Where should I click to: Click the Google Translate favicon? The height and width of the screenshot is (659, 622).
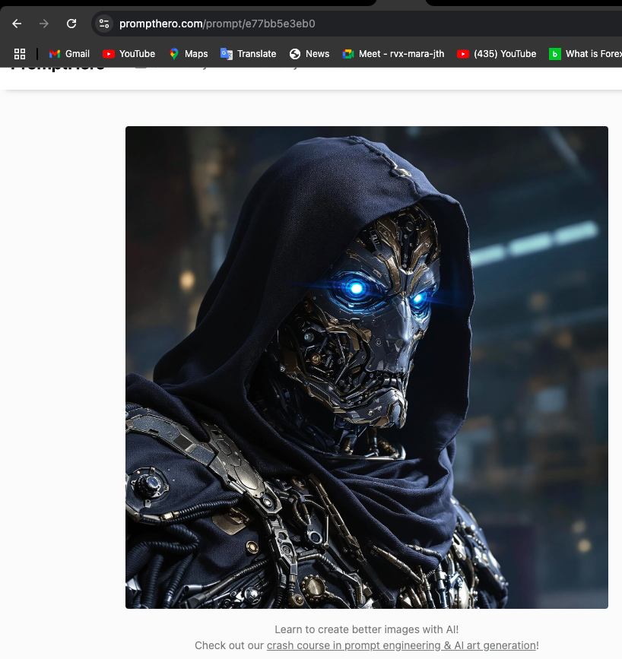pyautogui.click(x=227, y=54)
